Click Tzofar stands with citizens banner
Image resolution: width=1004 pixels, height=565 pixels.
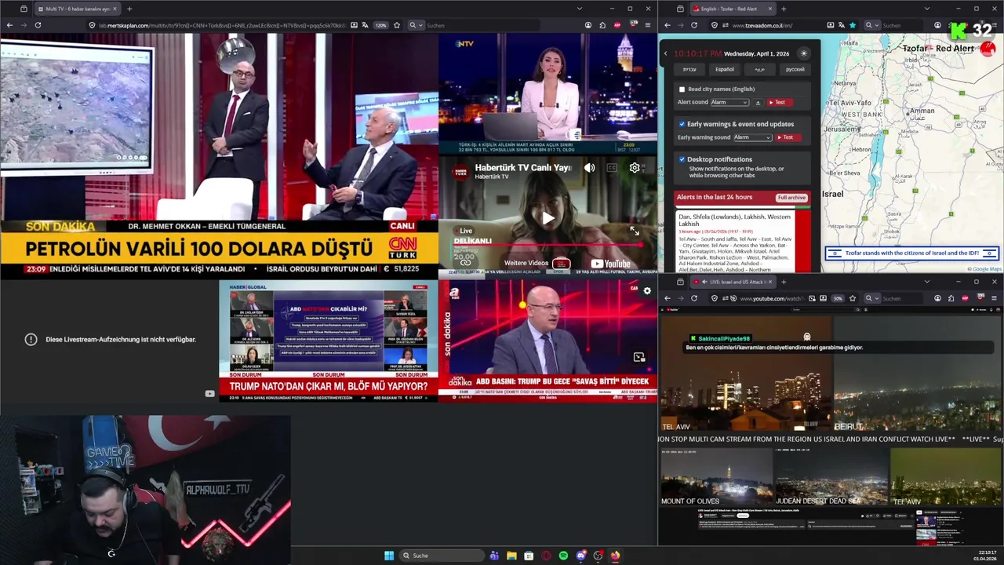click(911, 253)
